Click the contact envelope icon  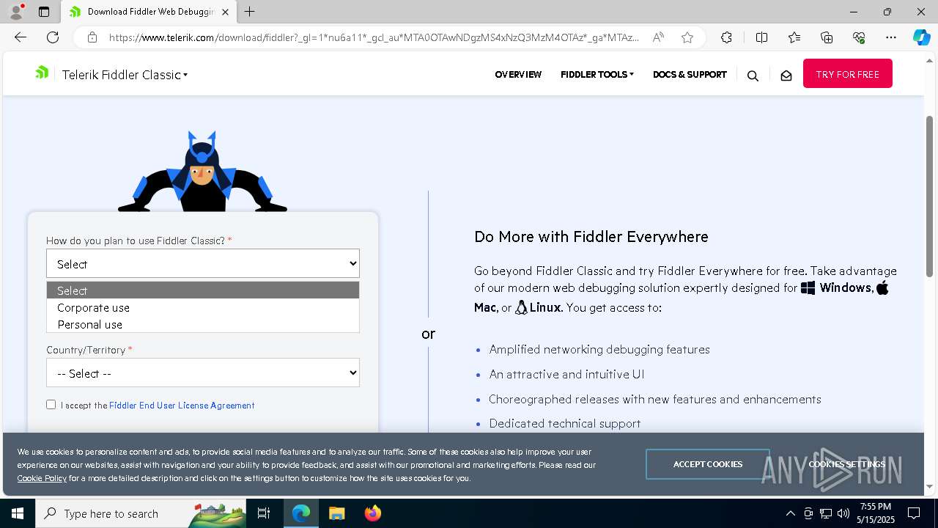tap(786, 76)
